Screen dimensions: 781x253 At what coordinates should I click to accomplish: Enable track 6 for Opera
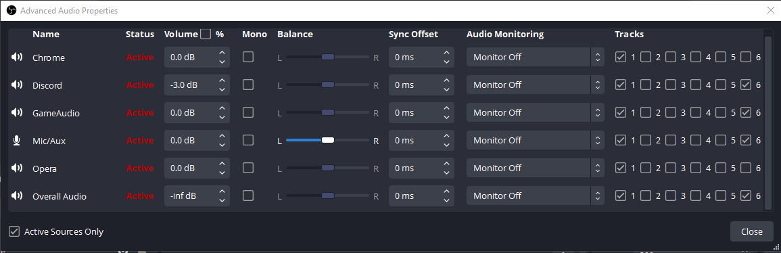point(746,168)
